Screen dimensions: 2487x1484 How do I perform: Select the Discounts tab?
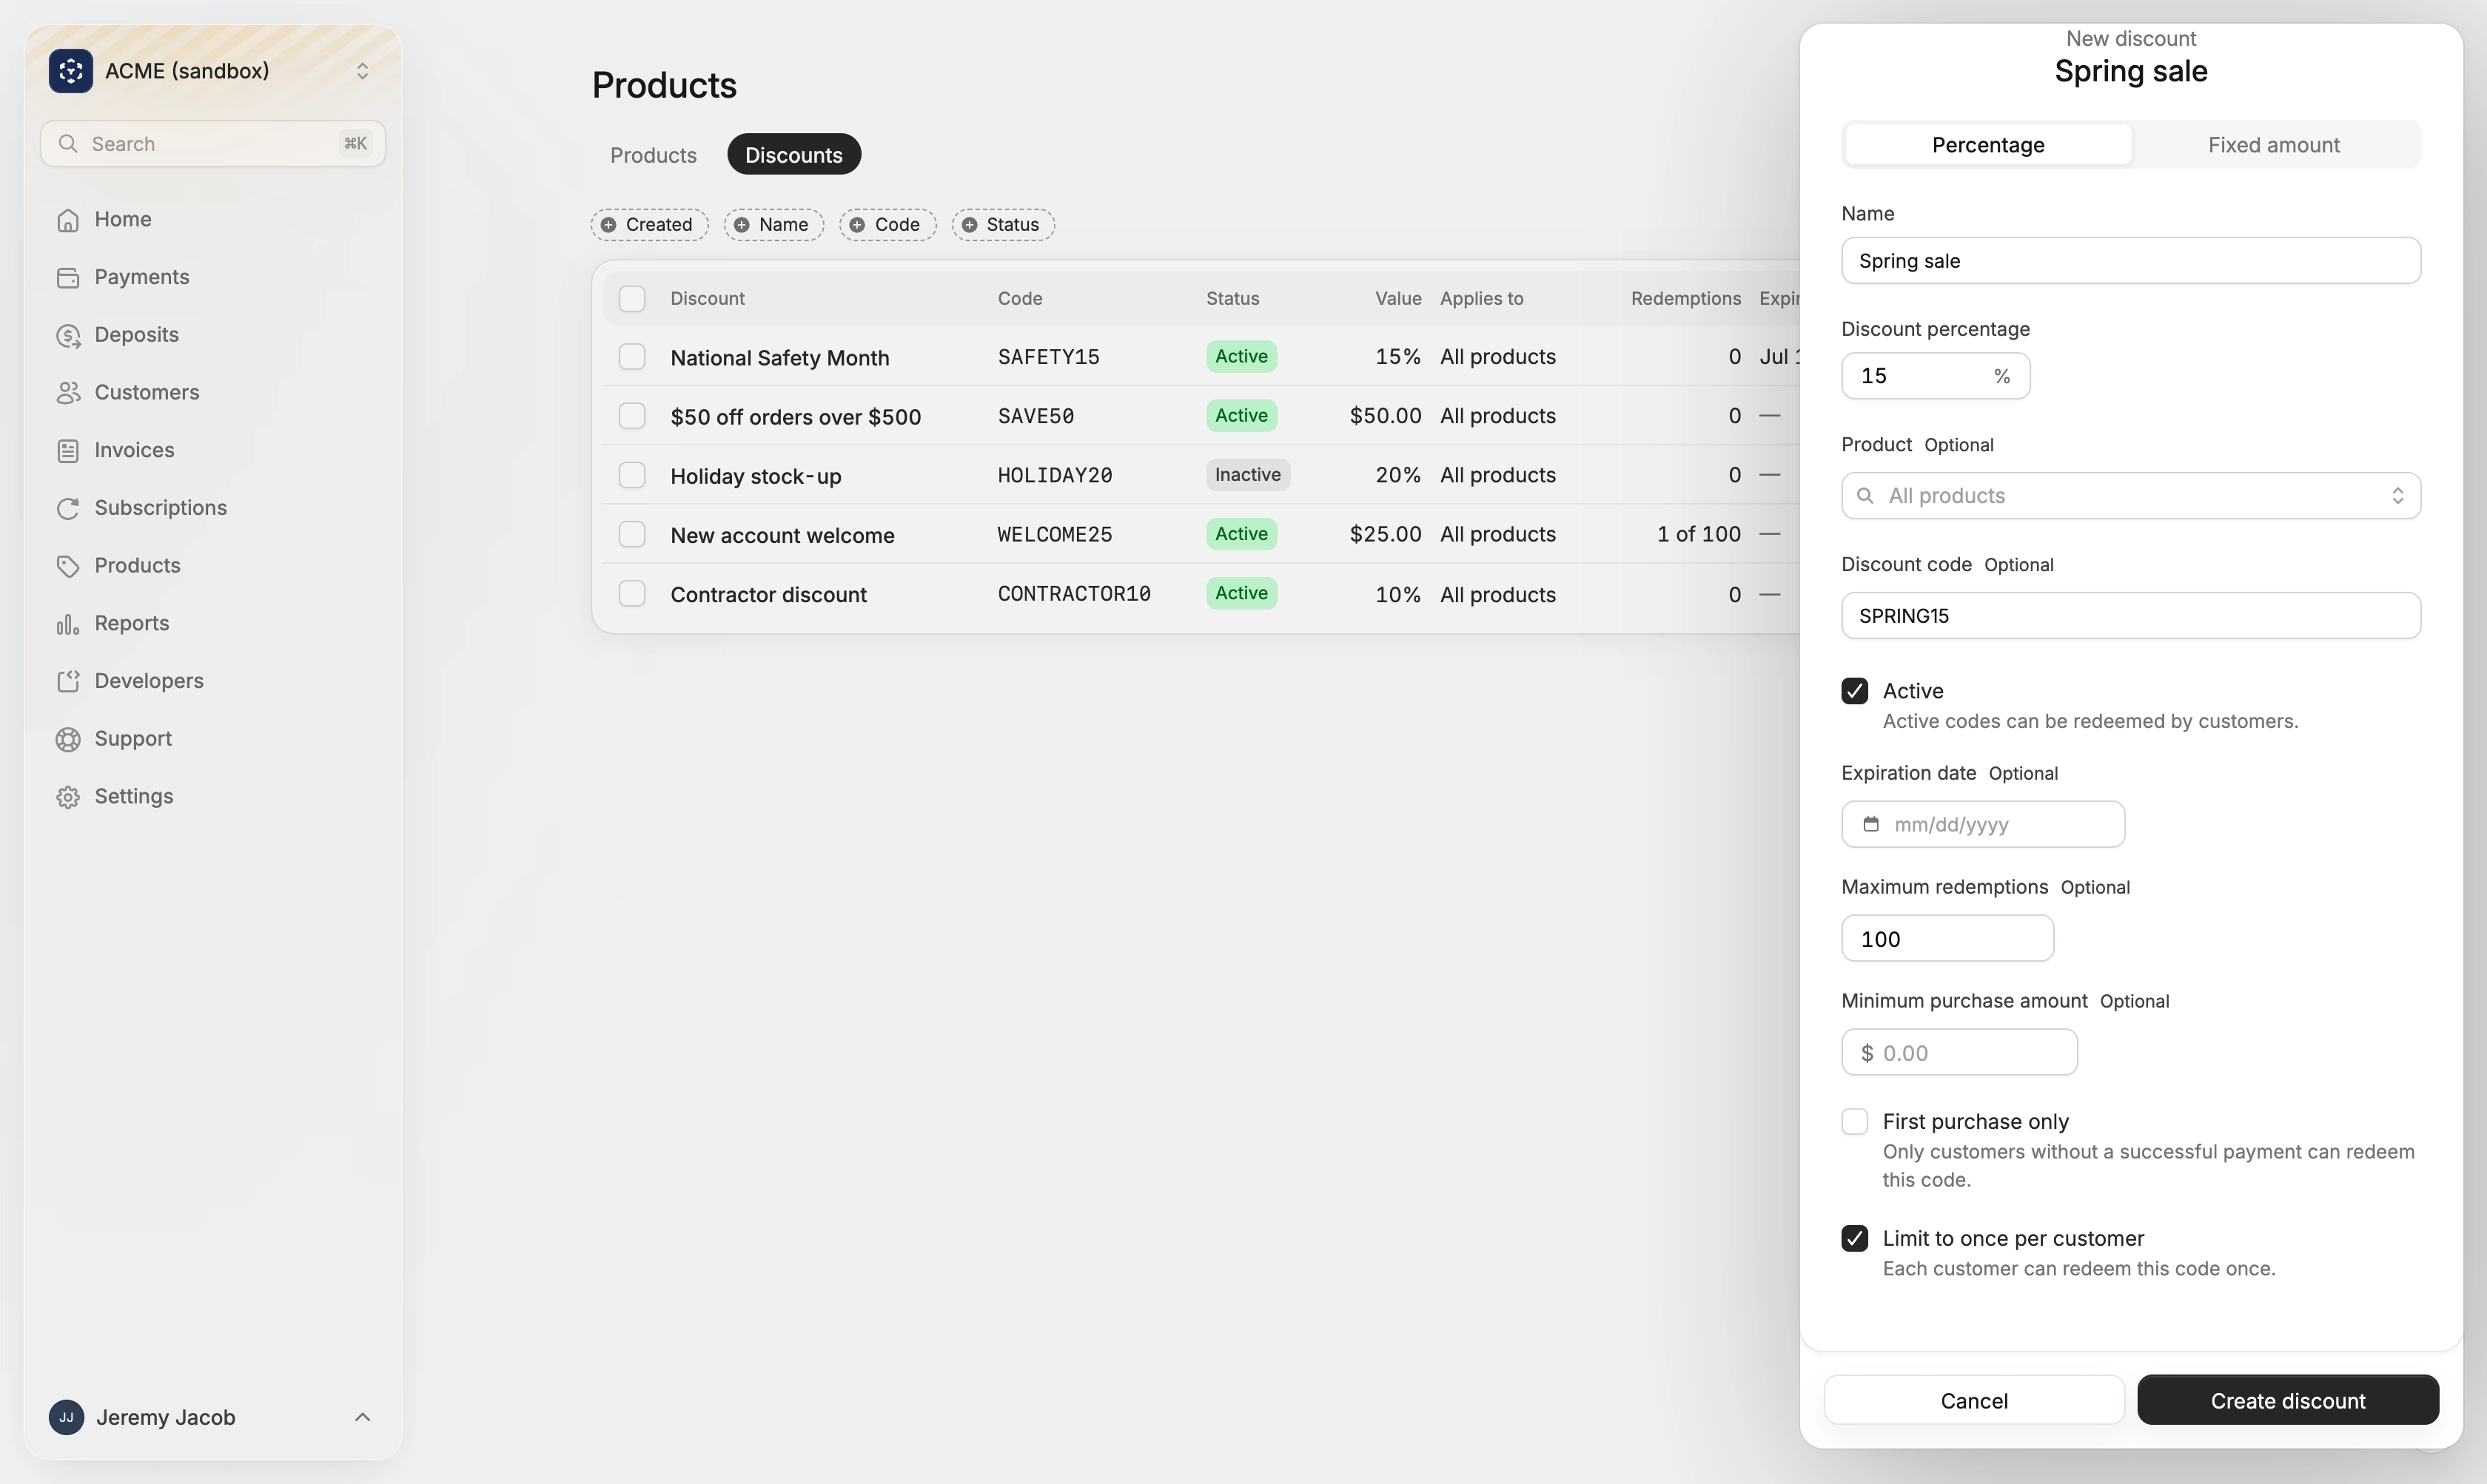[x=793, y=155]
